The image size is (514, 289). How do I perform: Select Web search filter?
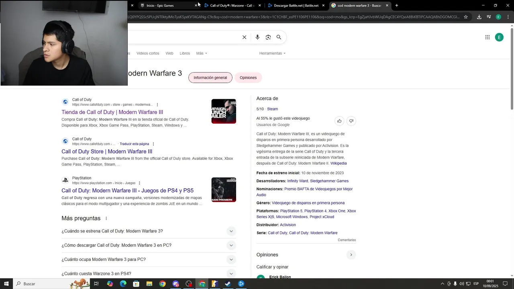click(x=169, y=53)
